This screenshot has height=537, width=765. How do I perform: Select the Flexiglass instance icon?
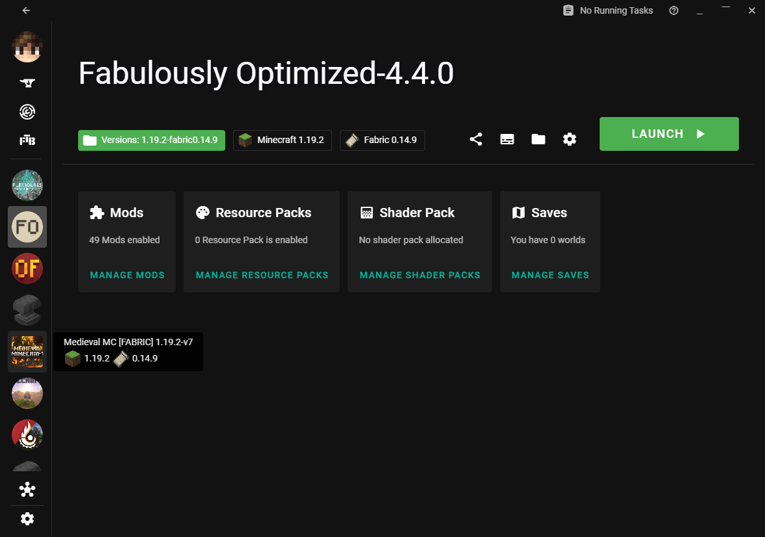pos(27,185)
